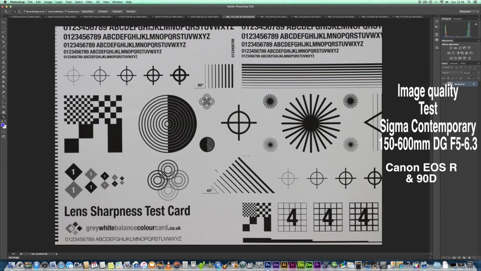
Task: Open the Mini Bridge panel tab
Action: pyautogui.click(x=14, y=257)
